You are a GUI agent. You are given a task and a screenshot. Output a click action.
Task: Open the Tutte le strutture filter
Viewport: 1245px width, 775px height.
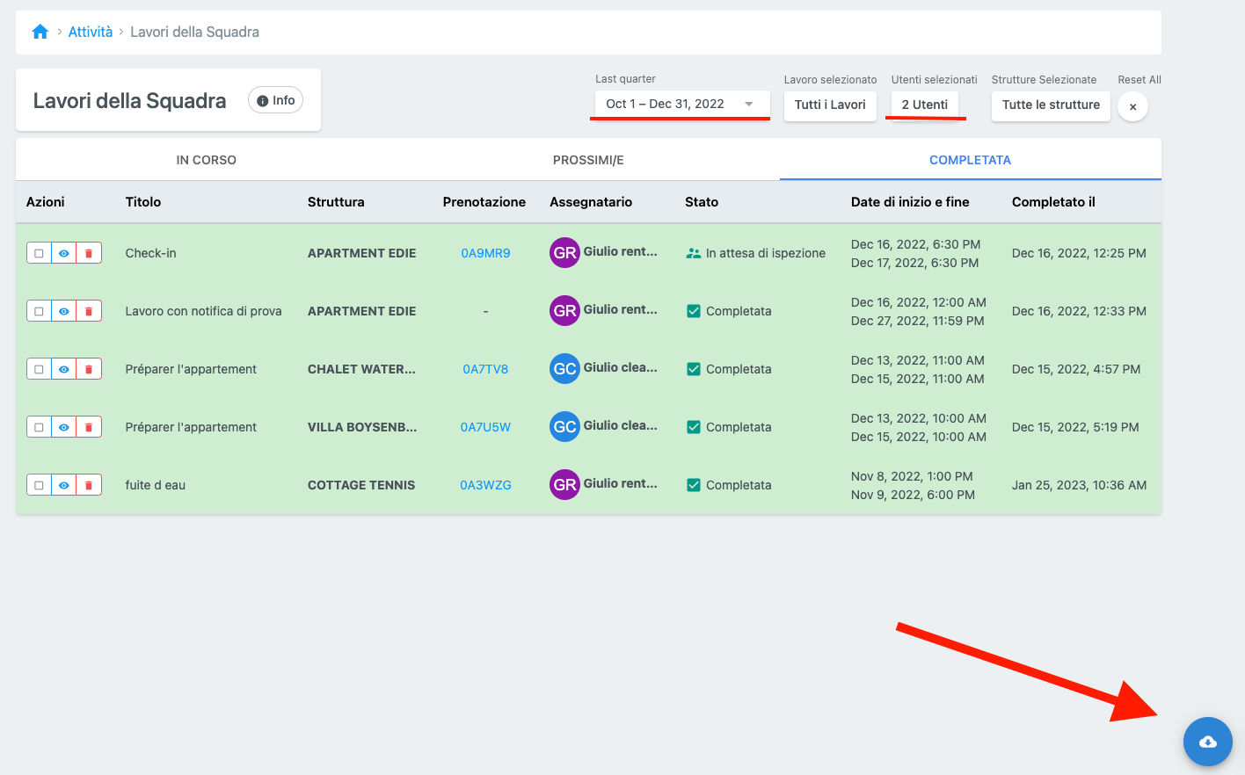tap(1051, 105)
